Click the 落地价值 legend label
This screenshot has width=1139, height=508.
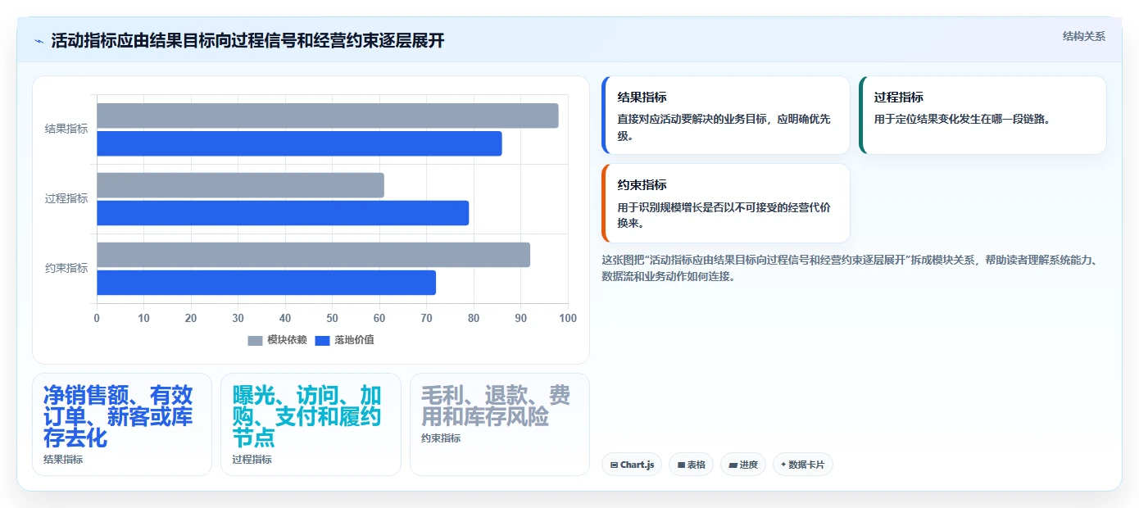354,340
